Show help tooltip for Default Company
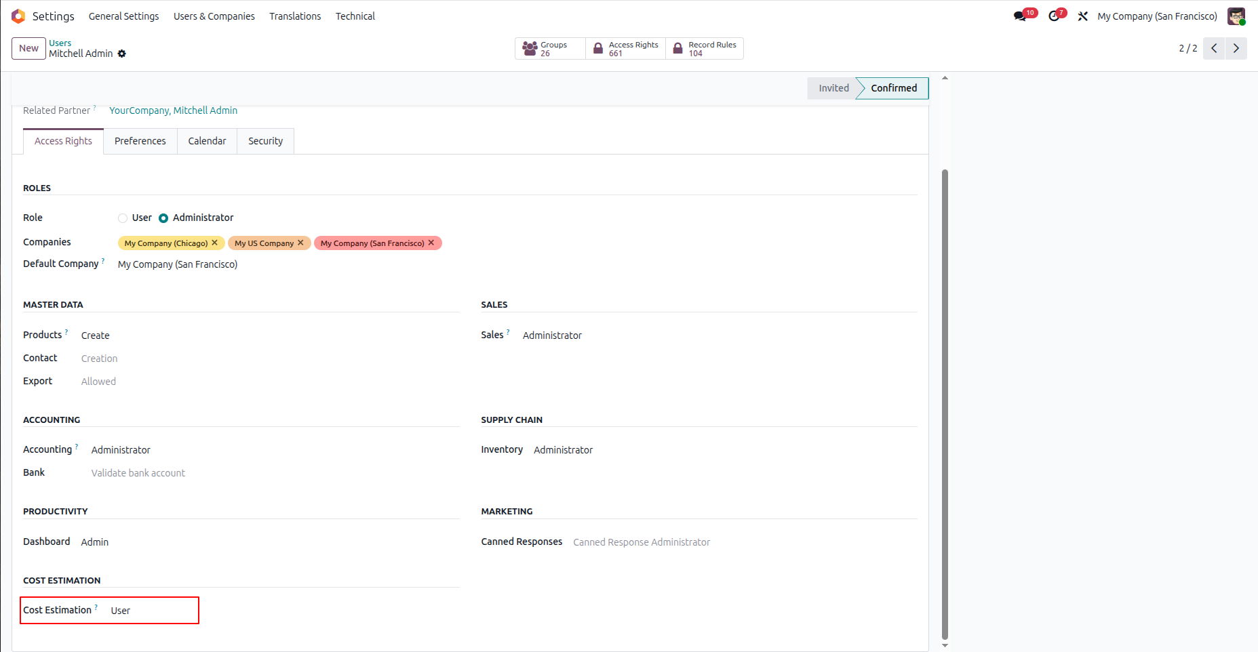This screenshot has width=1258, height=652. (103, 260)
